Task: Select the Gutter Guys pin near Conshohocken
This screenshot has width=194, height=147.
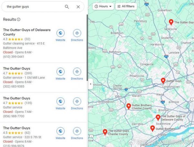Action: pyautogui.click(x=163, y=80)
